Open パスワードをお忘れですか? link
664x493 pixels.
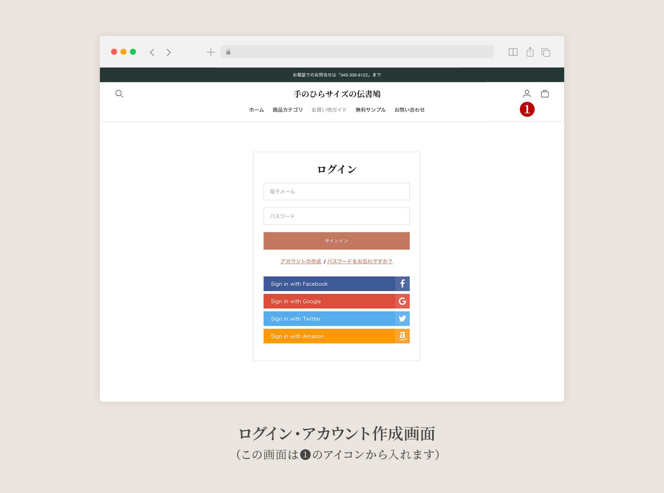pos(360,261)
